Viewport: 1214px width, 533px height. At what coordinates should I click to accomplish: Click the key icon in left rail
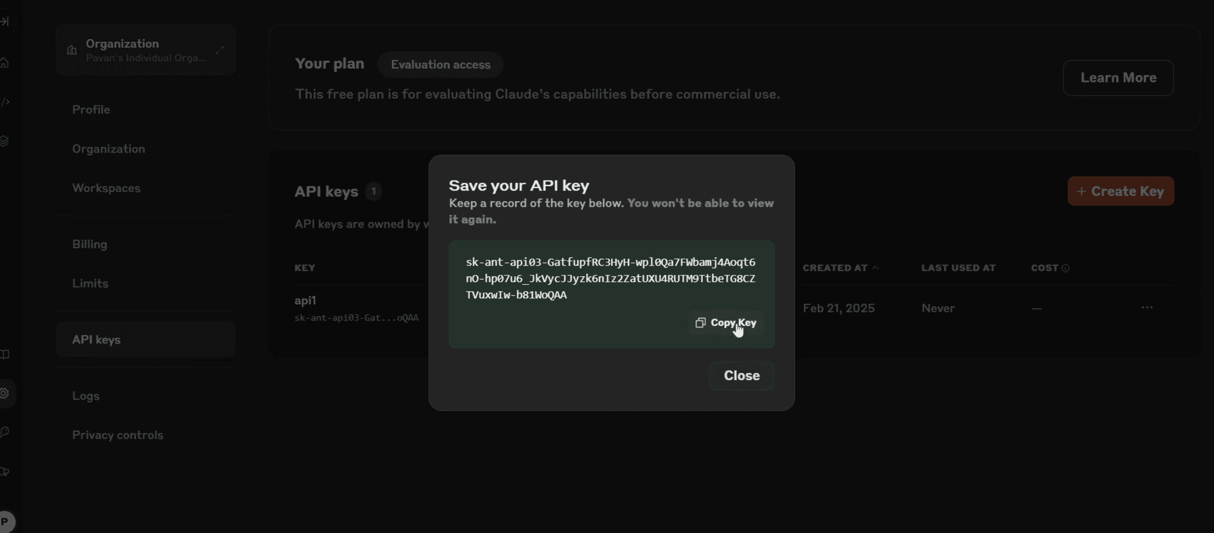pos(5,432)
